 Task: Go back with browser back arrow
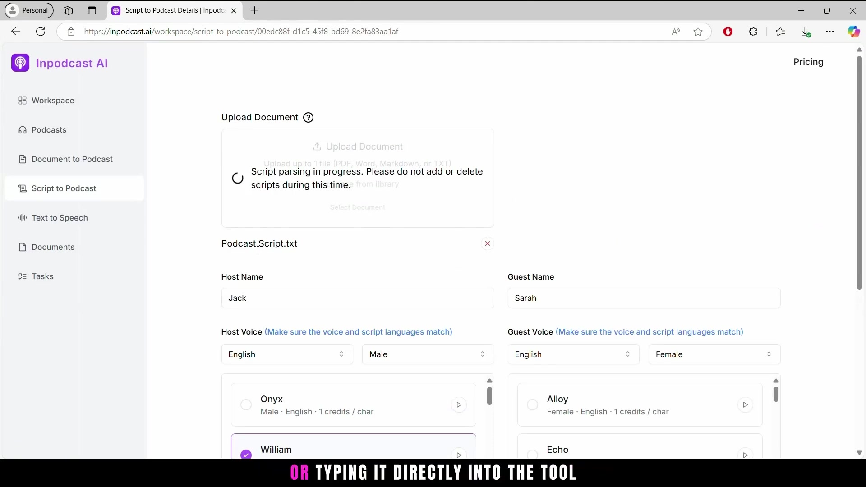click(x=16, y=32)
